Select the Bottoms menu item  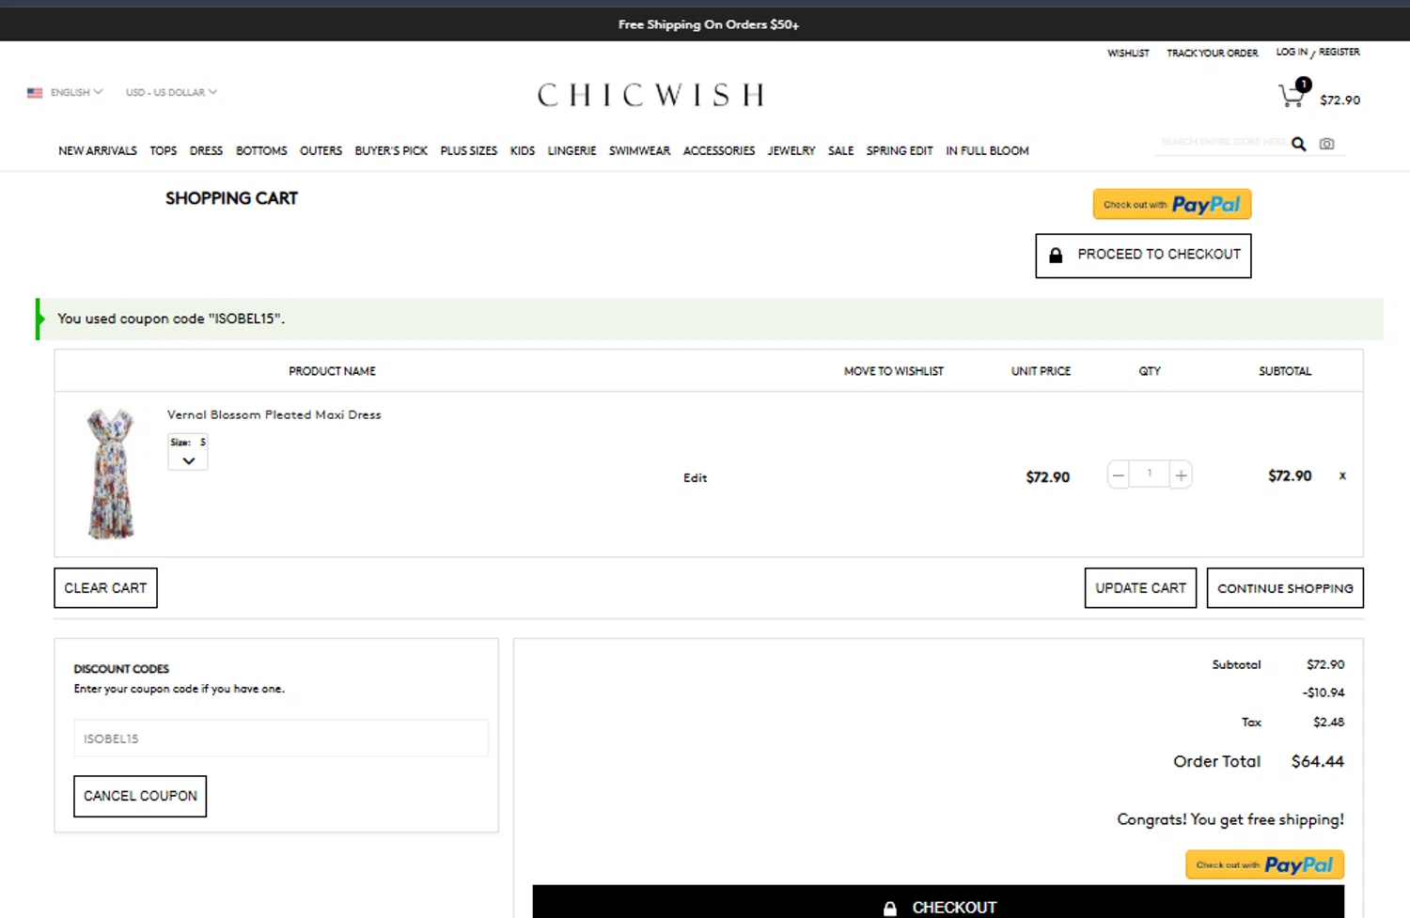(261, 150)
